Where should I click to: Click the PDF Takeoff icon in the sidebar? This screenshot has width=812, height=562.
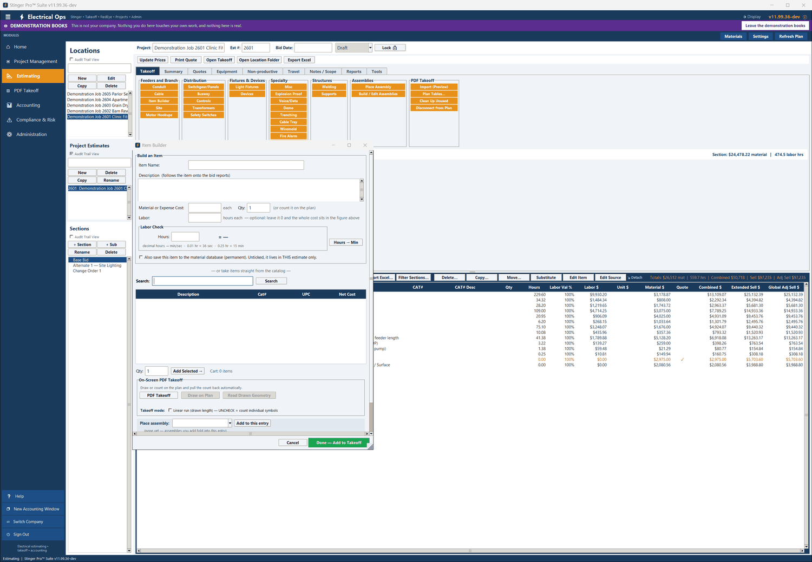(x=9, y=91)
